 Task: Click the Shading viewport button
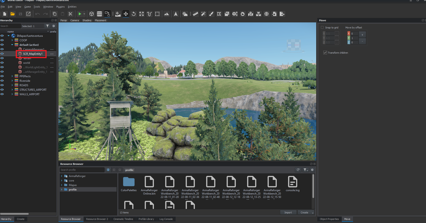pyautogui.click(x=87, y=20)
